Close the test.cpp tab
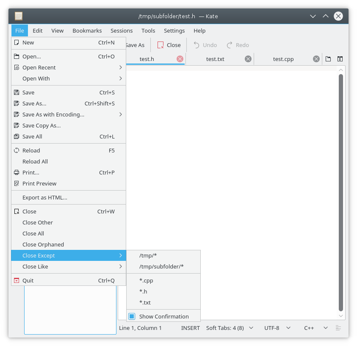 [316, 59]
